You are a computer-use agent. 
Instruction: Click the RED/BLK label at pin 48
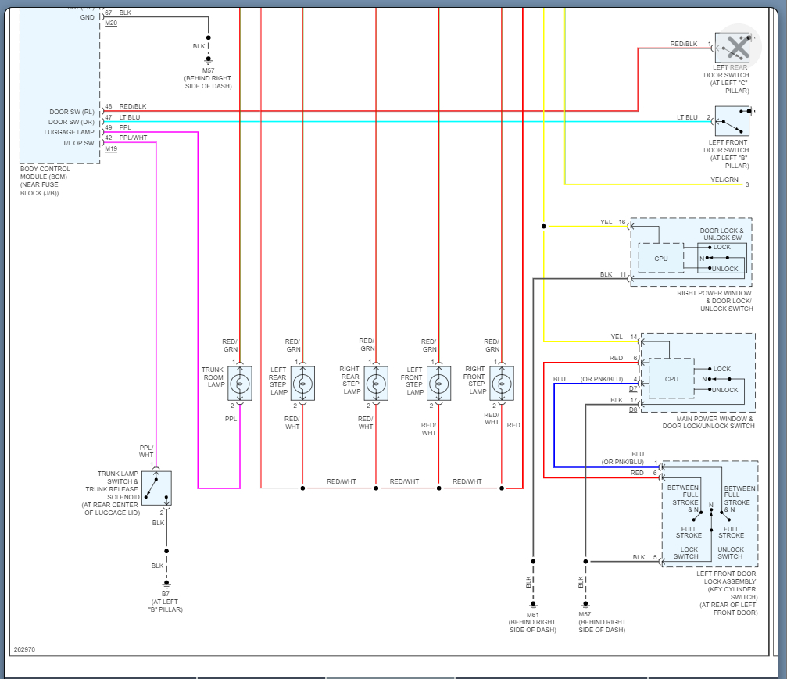133,106
